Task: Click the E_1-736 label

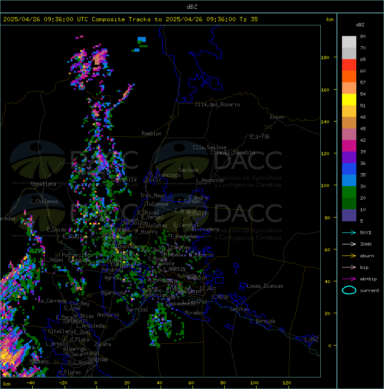Action: coord(260,137)
